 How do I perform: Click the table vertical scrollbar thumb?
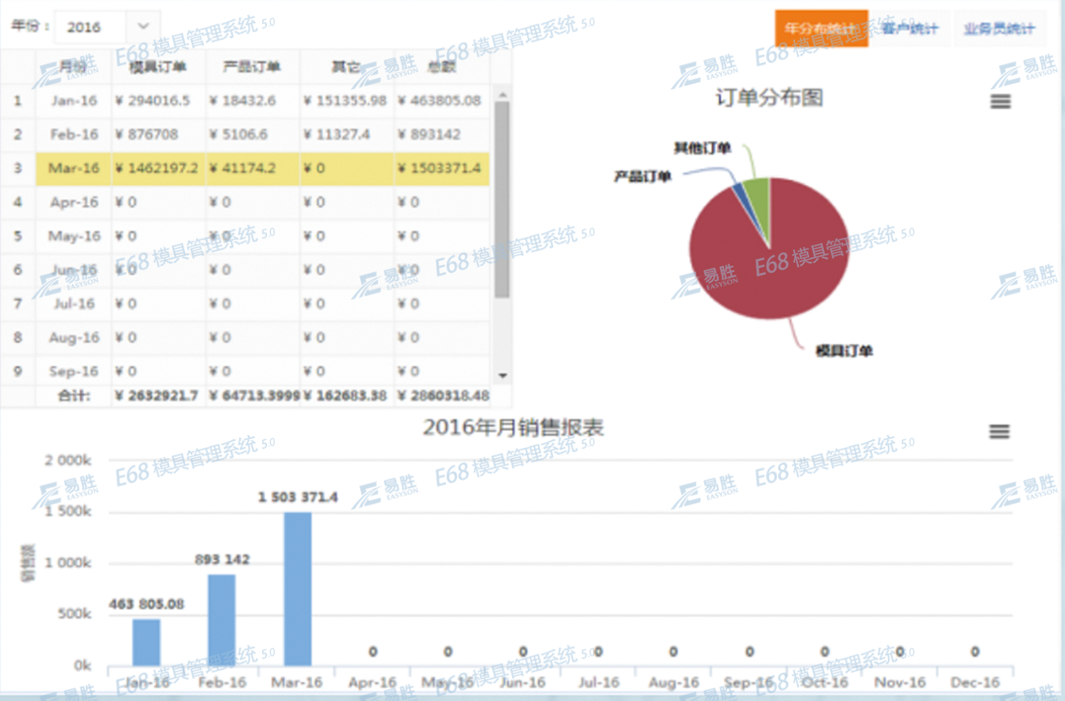503,199
